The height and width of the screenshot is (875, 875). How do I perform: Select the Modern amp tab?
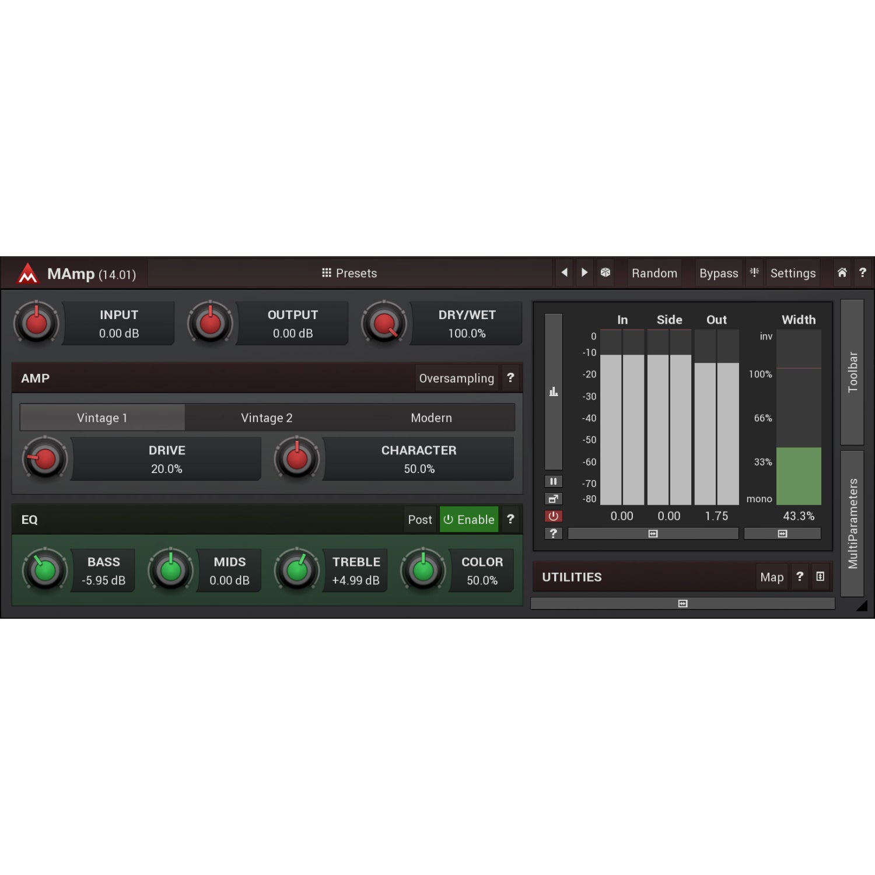(x=432, y=418)
